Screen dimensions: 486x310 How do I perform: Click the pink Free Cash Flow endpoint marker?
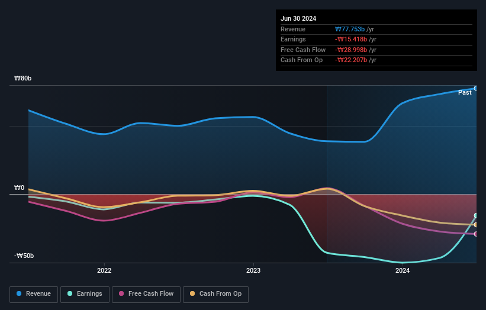point(476,234)
